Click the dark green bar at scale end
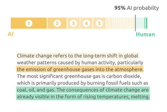Viewport: 167px width, 112px height. (146, 23)
